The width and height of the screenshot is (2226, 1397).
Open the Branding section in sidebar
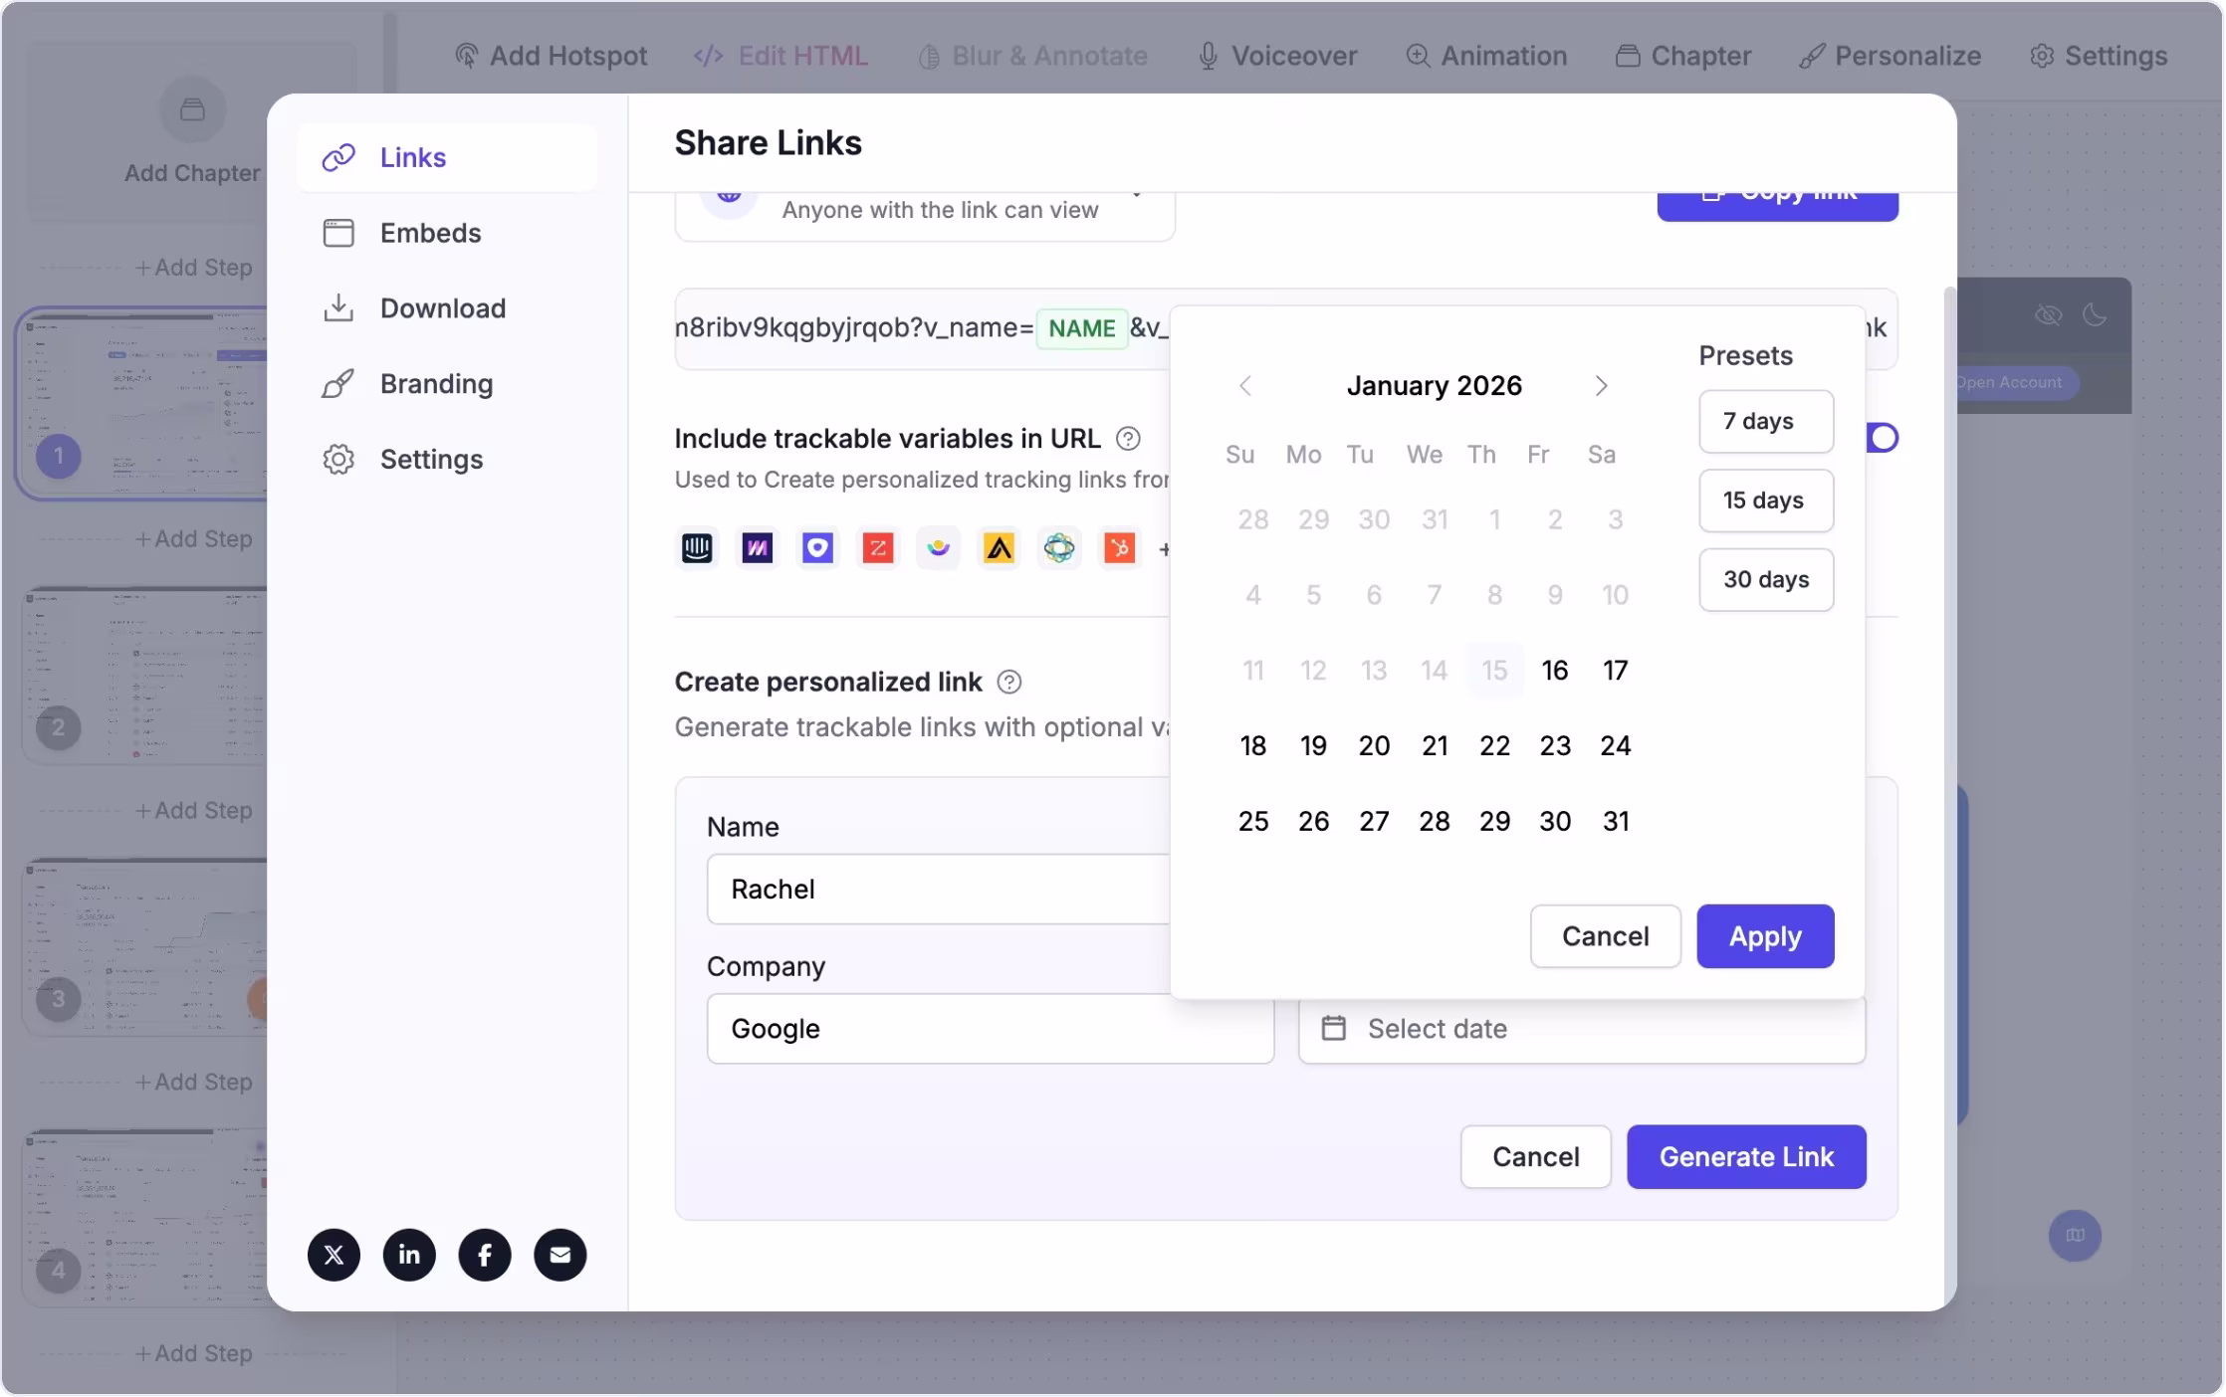click(435, 383)
